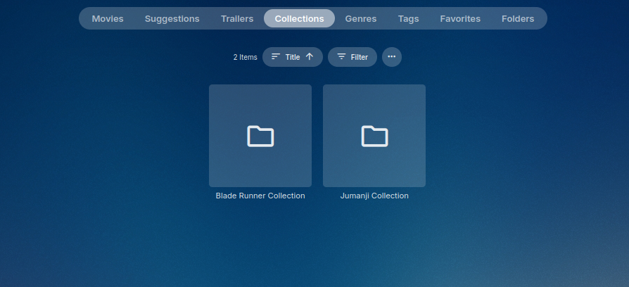629x287 pixels.
Task: Open the Blade Runner Collection title link
Action: point(260,196)
